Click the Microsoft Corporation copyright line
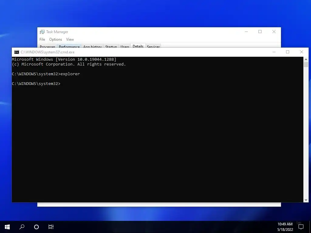The width and height of the screenshot is (311, 233). click(x=69, y=64)
